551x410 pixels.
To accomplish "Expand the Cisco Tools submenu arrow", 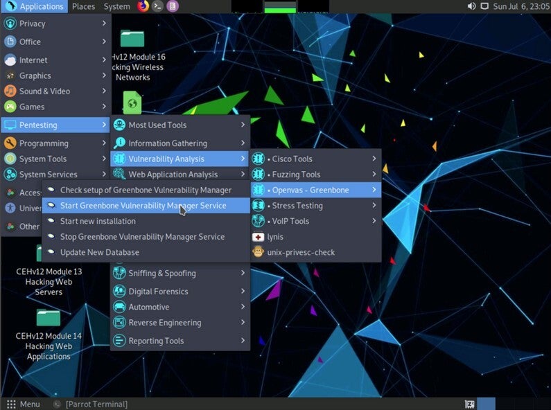I will [x=374, y=159].
